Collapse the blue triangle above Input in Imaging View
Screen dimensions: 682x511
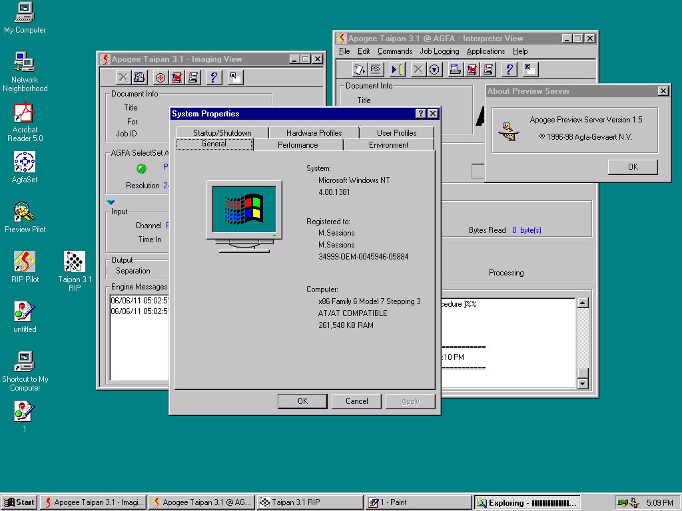111,202
